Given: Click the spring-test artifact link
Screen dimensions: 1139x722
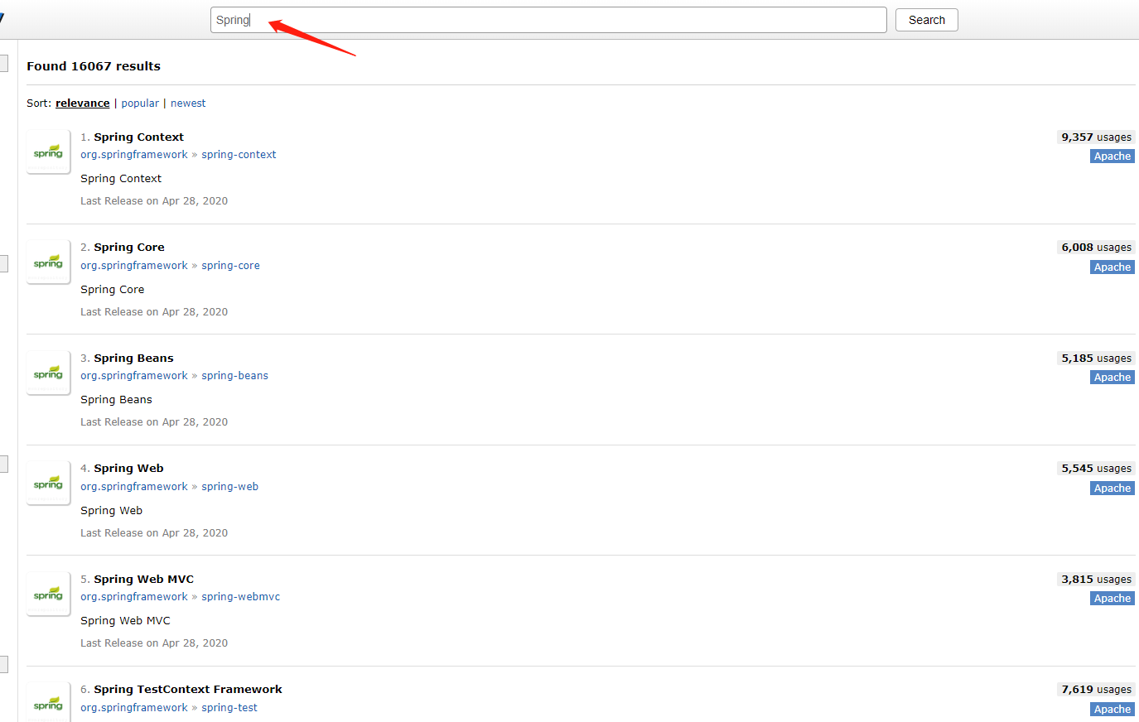Looking at the screenshot, I should point(229,708).
